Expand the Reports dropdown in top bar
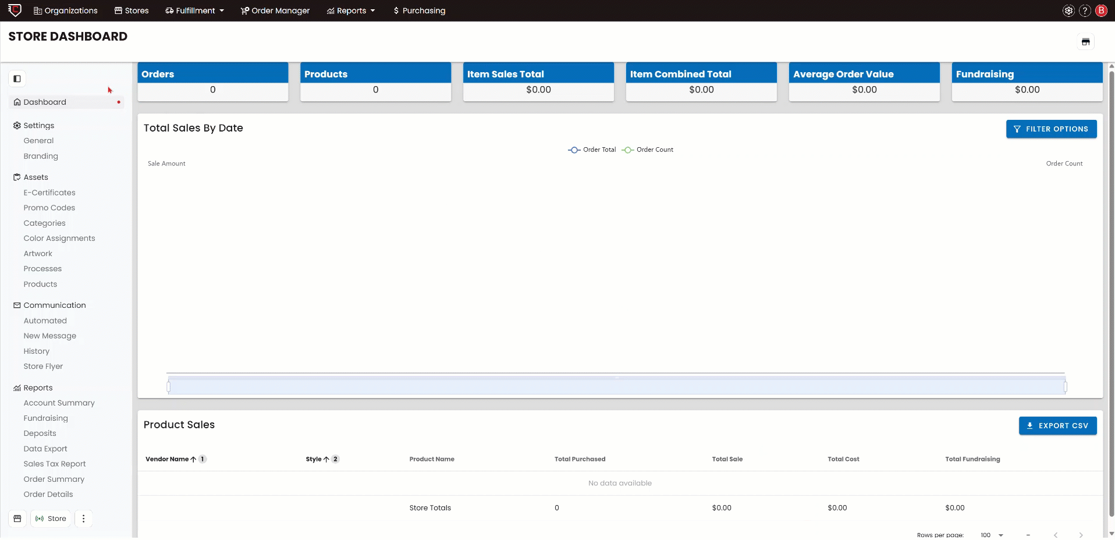The width and height of the screenshot is (1115, 540). tap(351, 10)
